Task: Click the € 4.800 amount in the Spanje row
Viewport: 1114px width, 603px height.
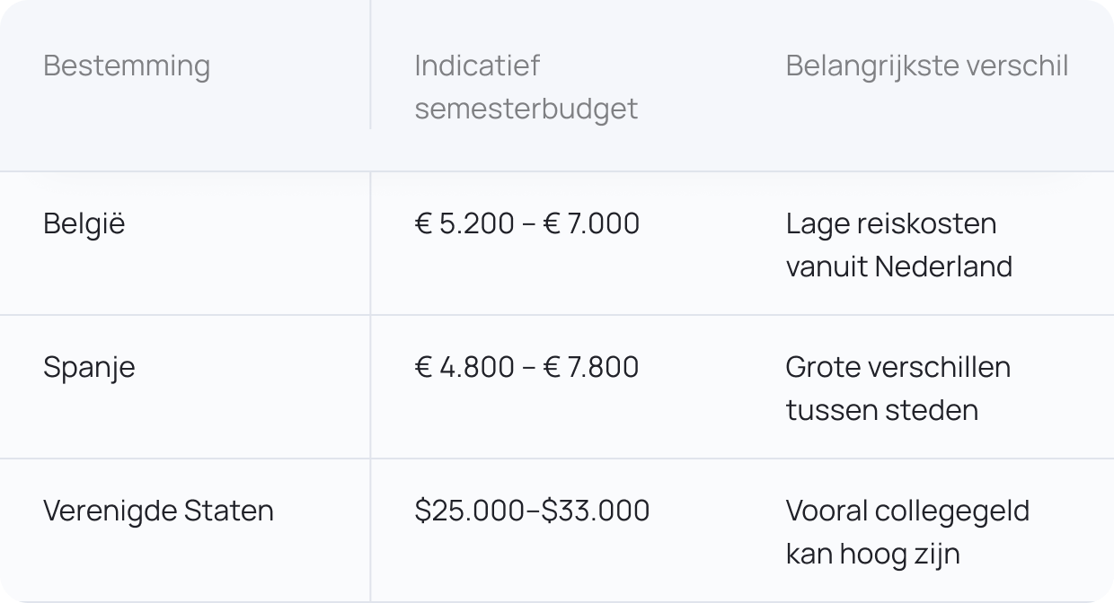Action: click(465, 367)
